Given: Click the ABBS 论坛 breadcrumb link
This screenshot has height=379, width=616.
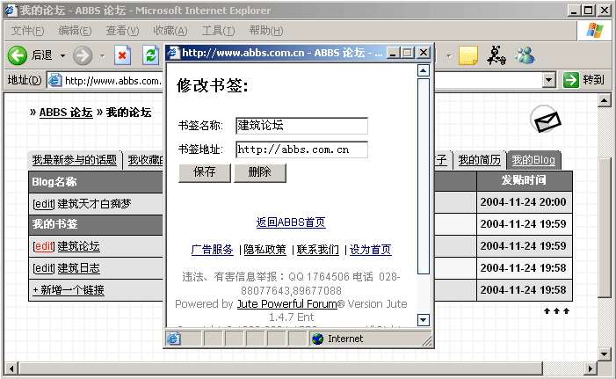Looking at the screenshot, I should pyautogui.click(x=66, y=113).
